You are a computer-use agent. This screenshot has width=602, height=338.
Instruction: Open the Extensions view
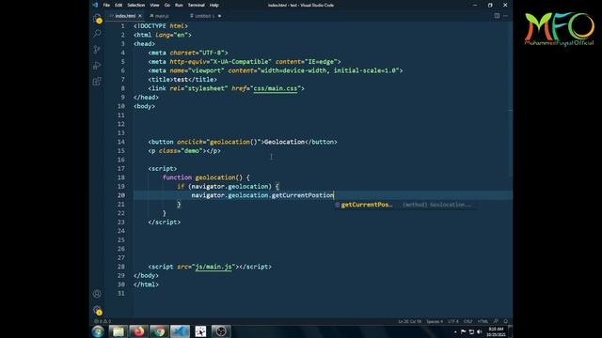coord(97,81)
